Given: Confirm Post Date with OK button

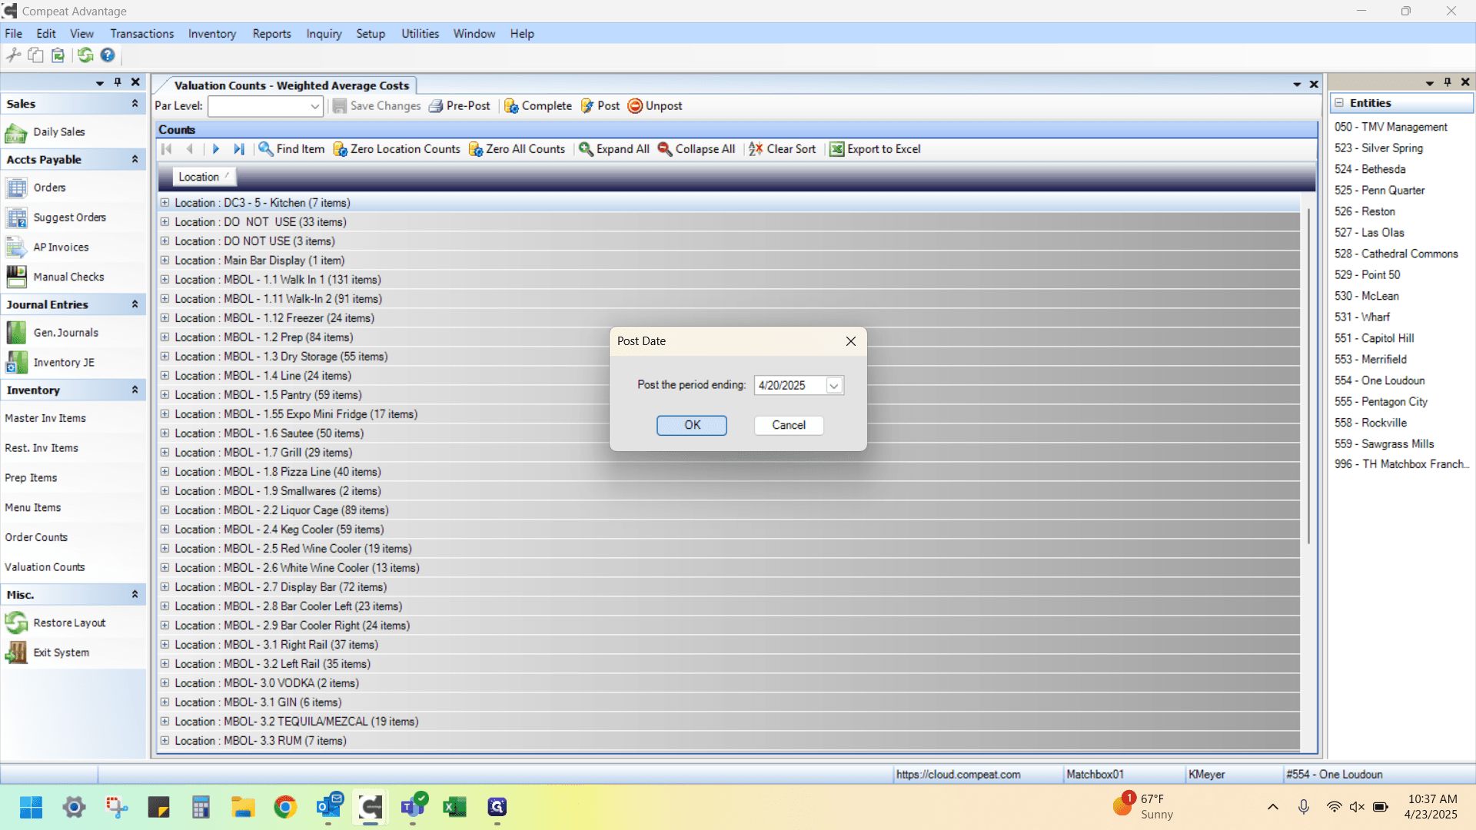Looking at the screenshot, I should coord(692,425).
